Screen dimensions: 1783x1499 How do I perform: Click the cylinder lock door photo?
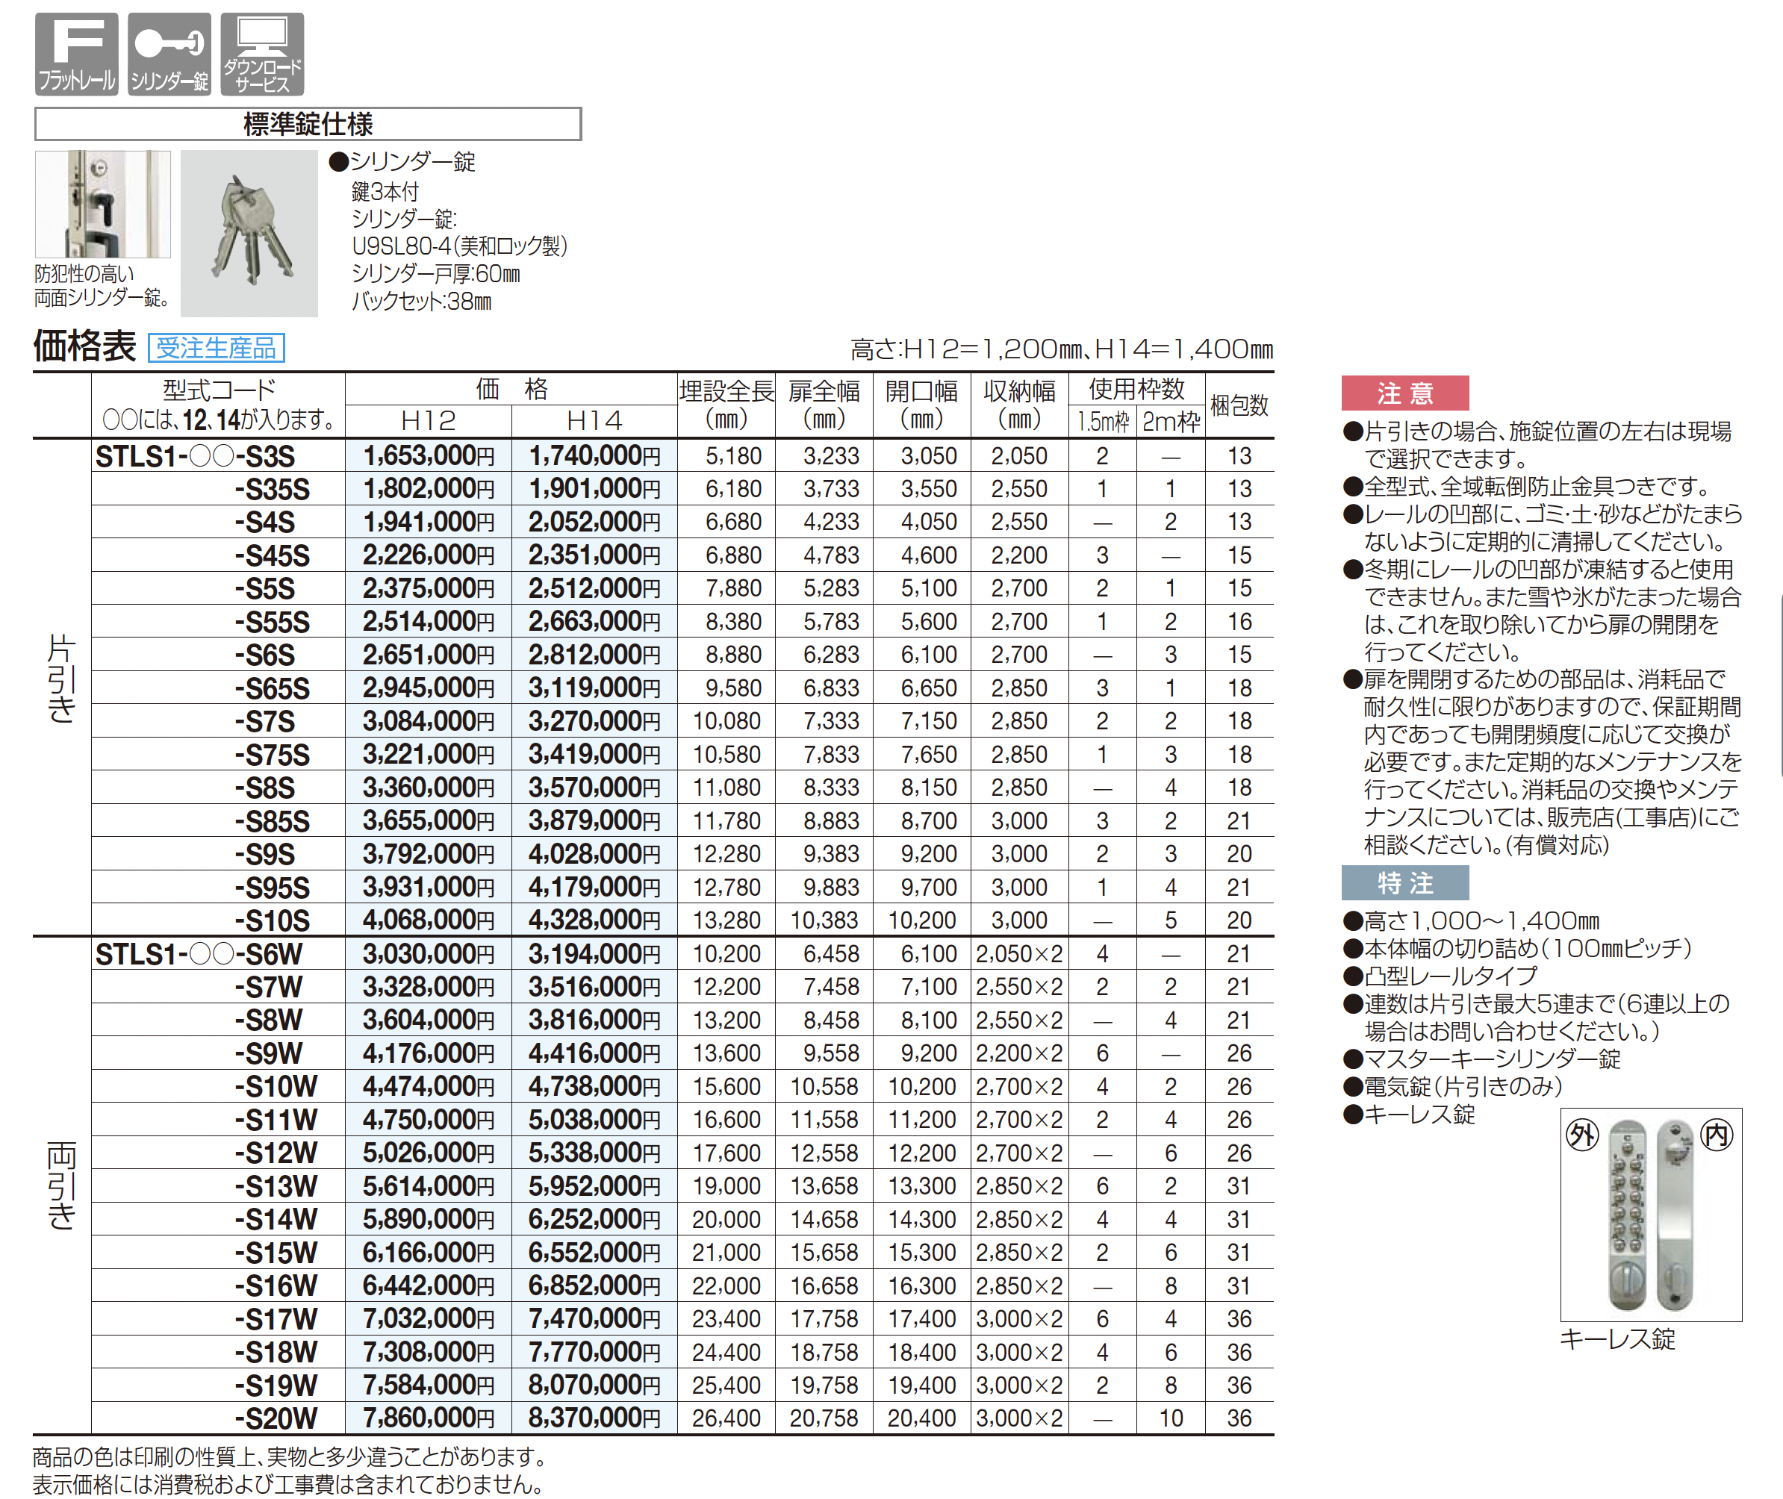103,204
